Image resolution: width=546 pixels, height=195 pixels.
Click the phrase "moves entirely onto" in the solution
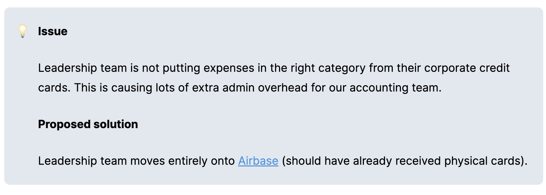tap(182, 161)
